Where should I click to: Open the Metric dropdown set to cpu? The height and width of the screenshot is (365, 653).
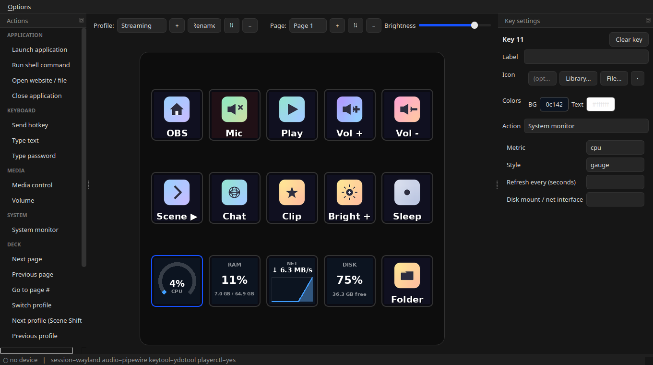[x=615, y=147]
